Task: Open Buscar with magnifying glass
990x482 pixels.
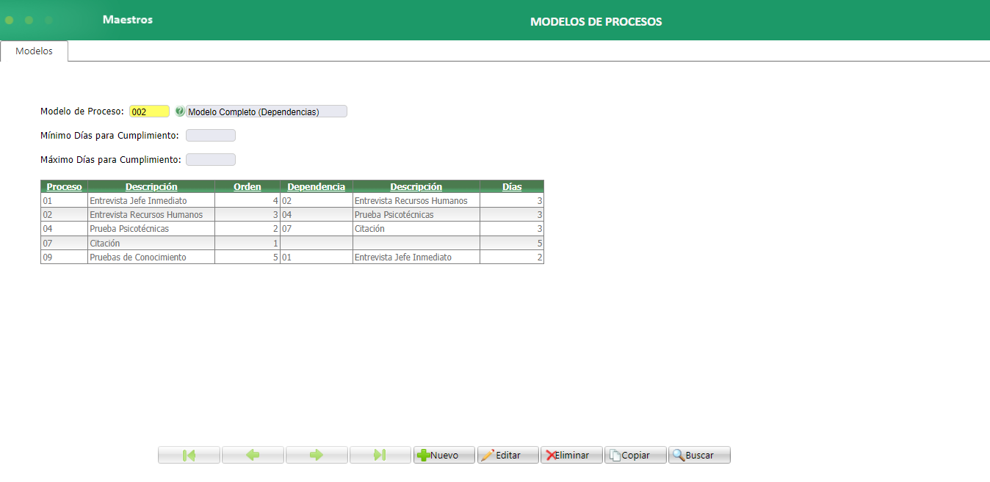Action: point(699,455)
